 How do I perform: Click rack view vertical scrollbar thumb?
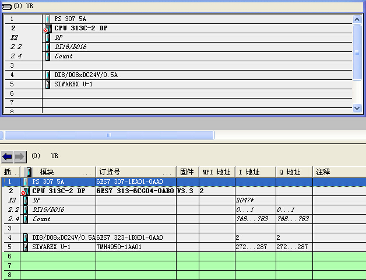point(357,52)
